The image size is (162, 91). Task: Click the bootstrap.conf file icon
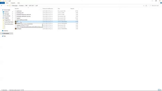pos(16,13)
